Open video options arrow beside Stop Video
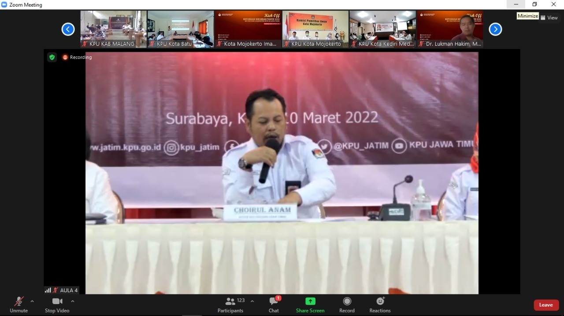This screenshot has height=316, width=564. click(73, 301)
